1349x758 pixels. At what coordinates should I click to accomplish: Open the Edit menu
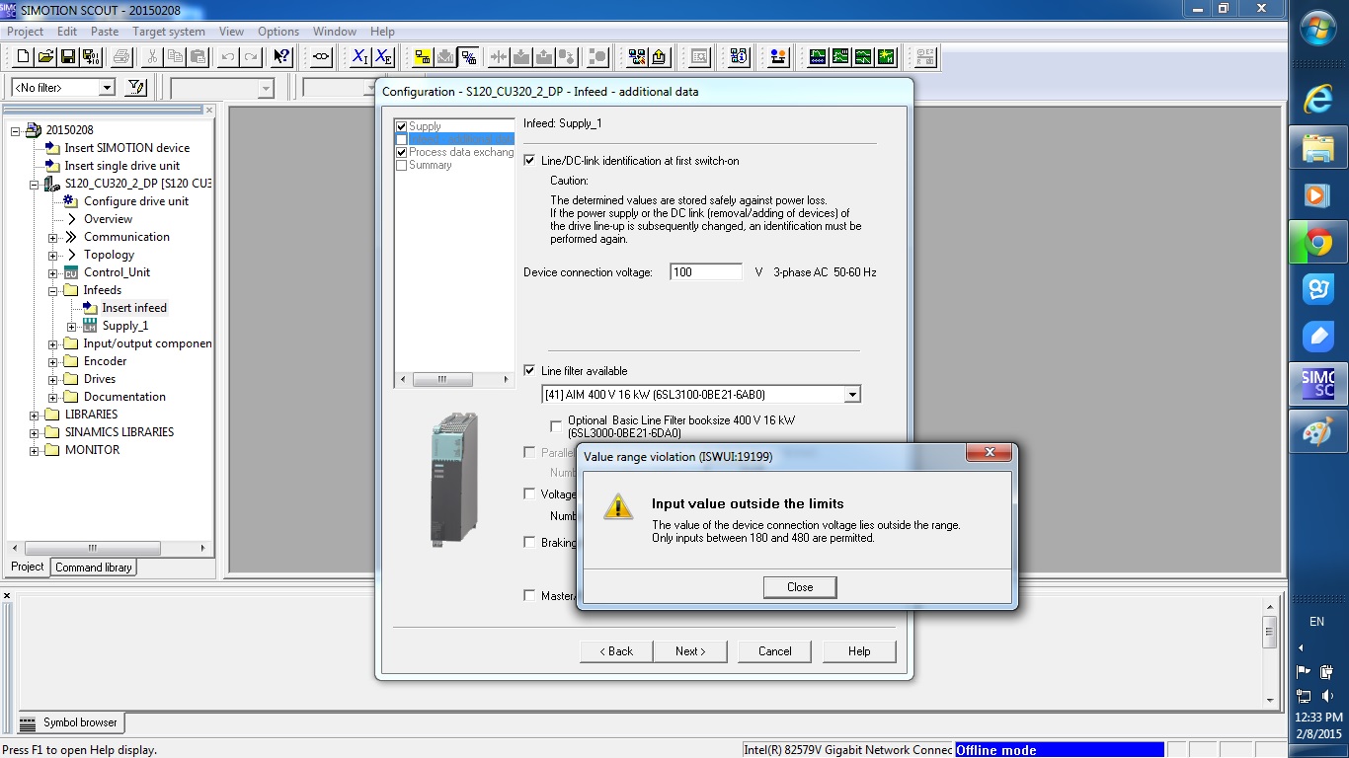[x=67, y=32]
